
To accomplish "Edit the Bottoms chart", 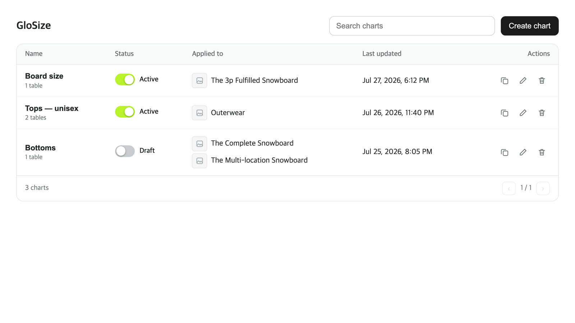I will [523, 153].
